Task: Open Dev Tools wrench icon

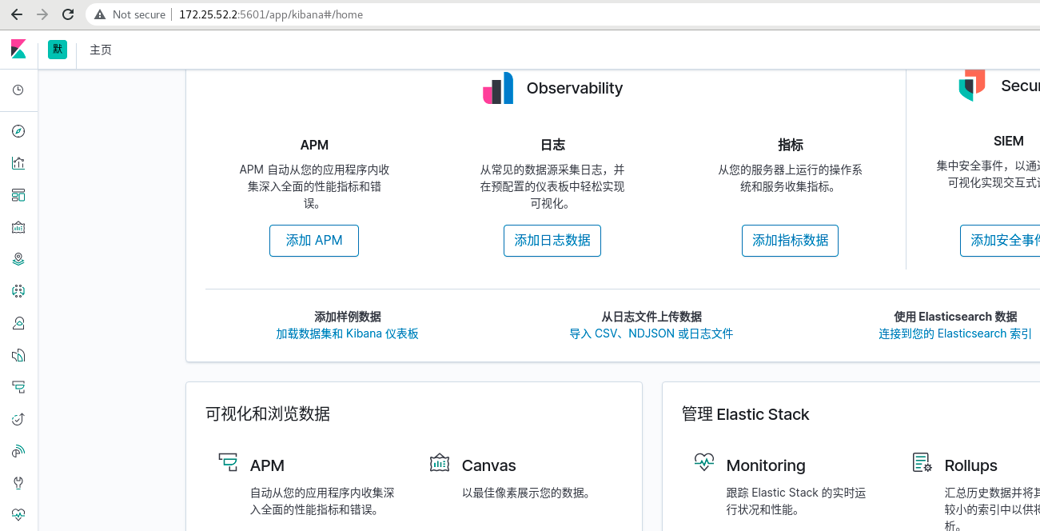Action: coord(18,483)
